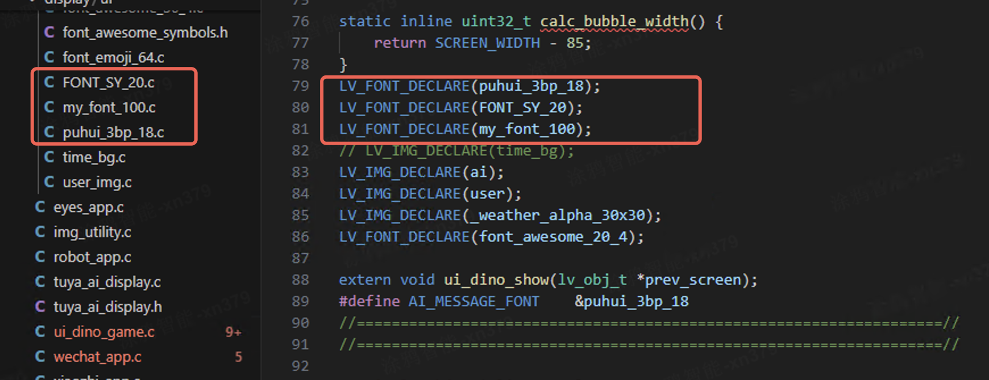This screenshot has height=380, width=989.
Task: Click the icon next to my_font_100.c
Action: pyautogui.click(x=49, y=107)
